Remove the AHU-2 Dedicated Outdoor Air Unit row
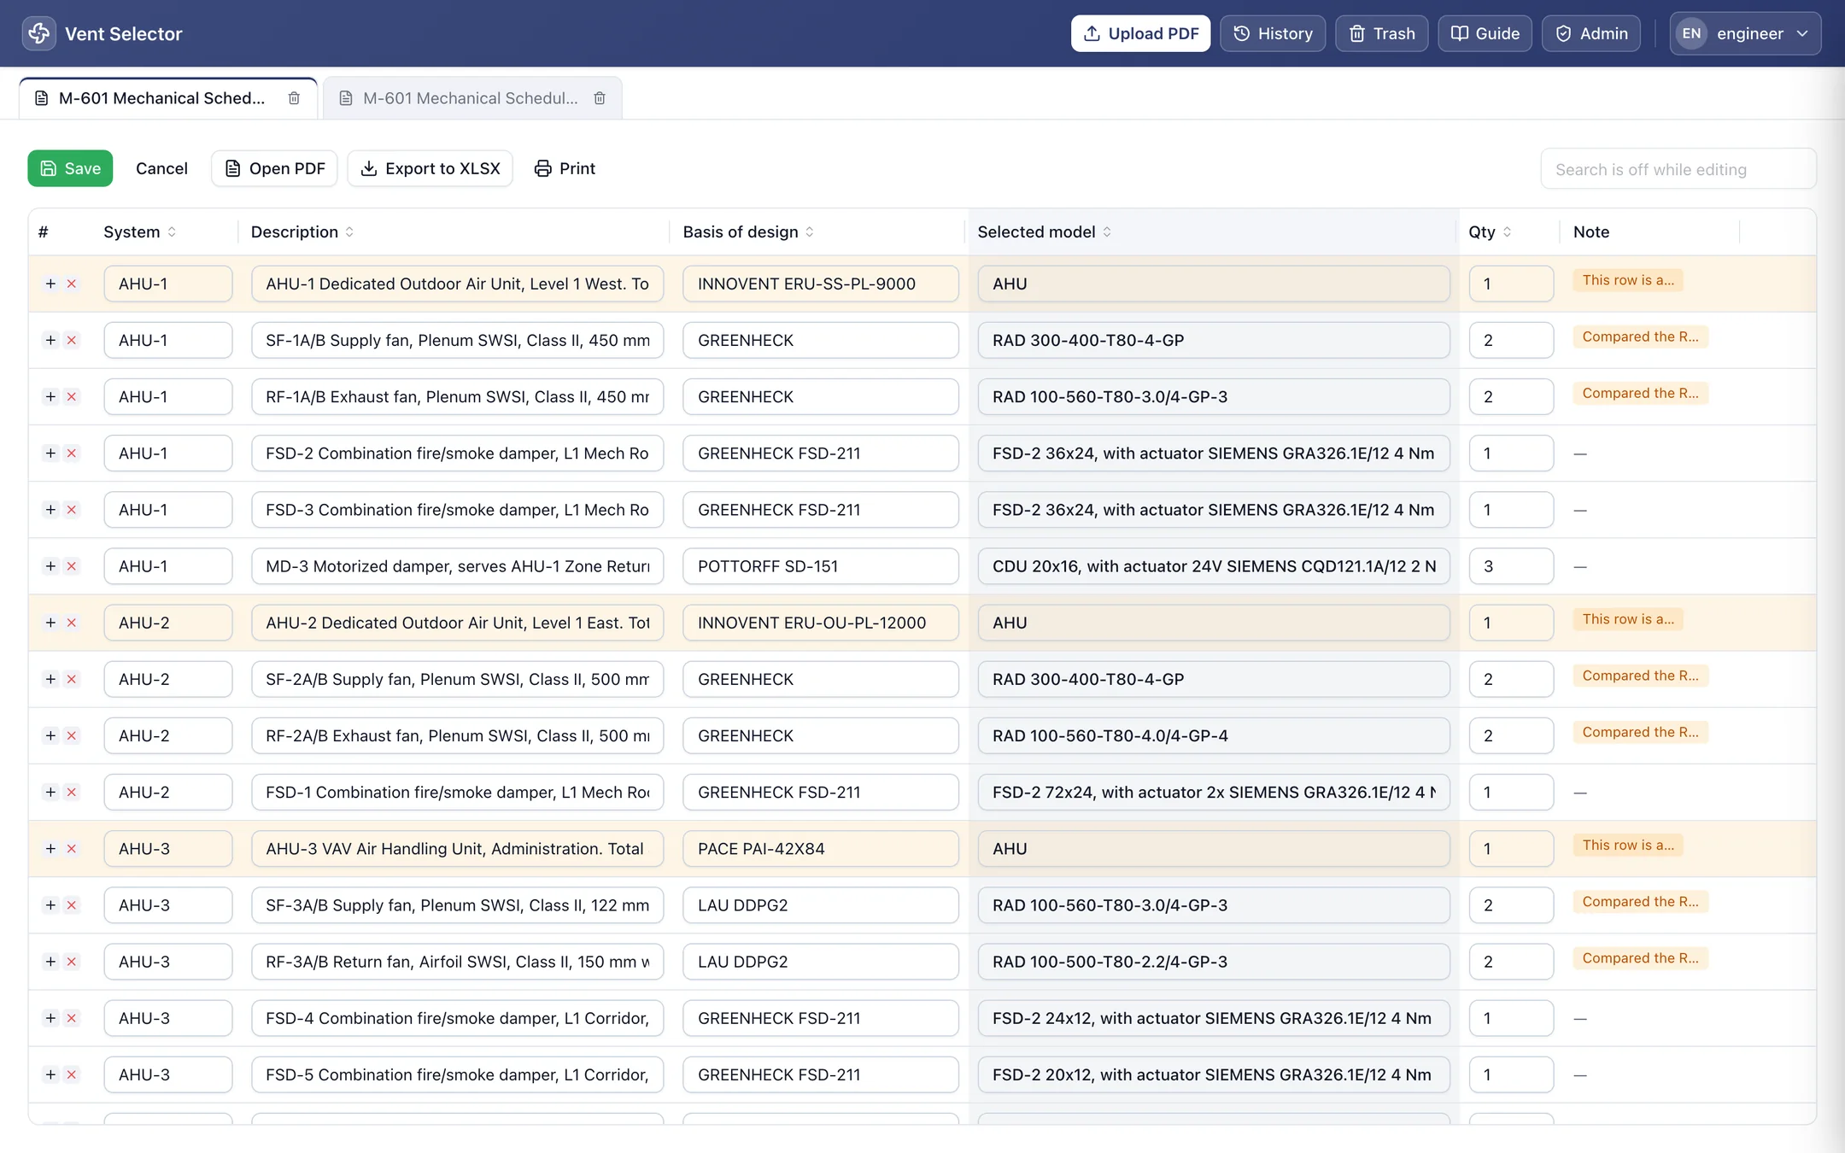The height and width of the screenshot is (1153, 1845). pos(72,623)
